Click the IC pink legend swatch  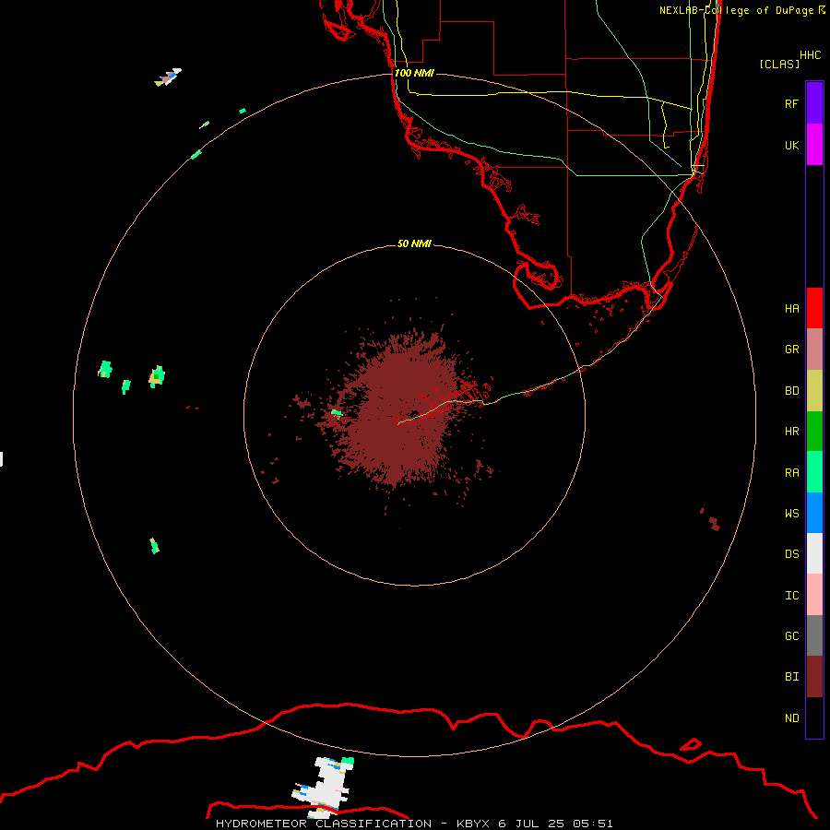[x=814, y=595]
